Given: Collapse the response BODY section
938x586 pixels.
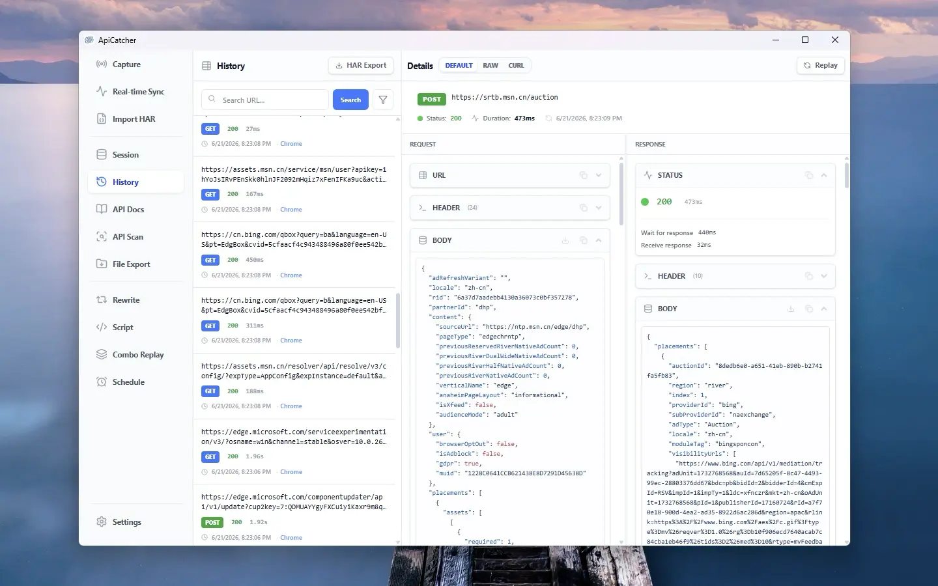Looking at the screenshot, I should (824, 309).
